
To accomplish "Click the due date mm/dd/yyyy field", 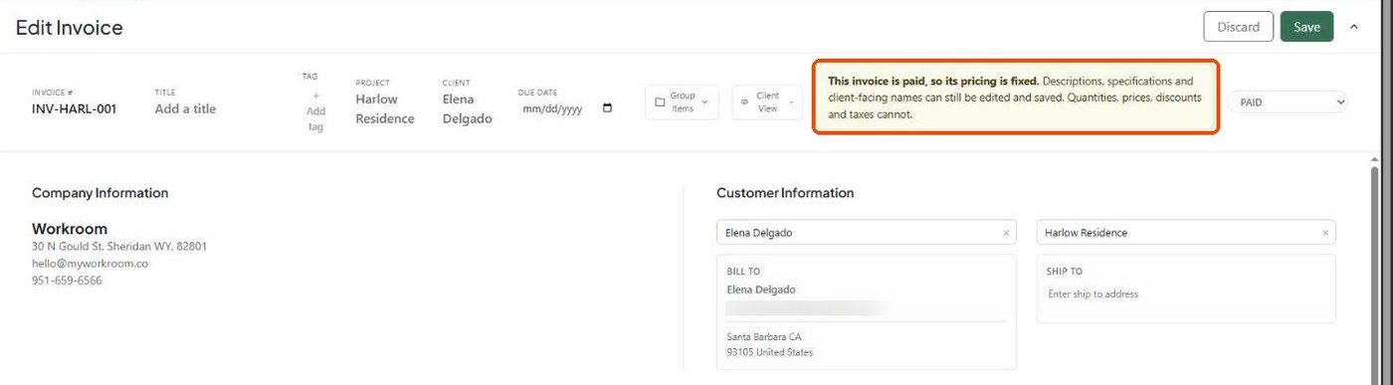I will click(x=567, y=108).
